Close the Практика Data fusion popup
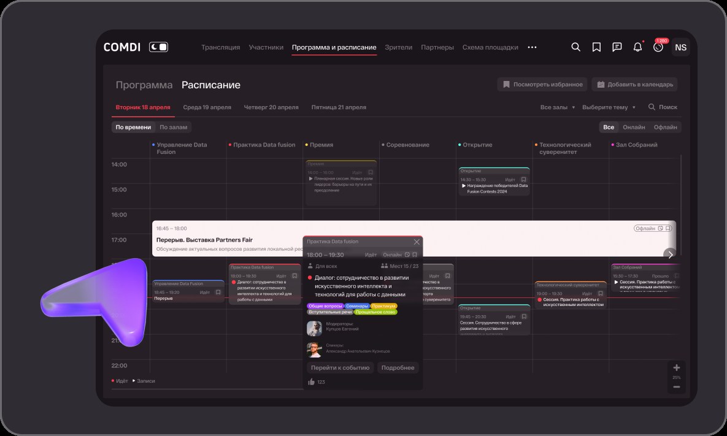Screen dimensions: 727x436 coord(417,242)
